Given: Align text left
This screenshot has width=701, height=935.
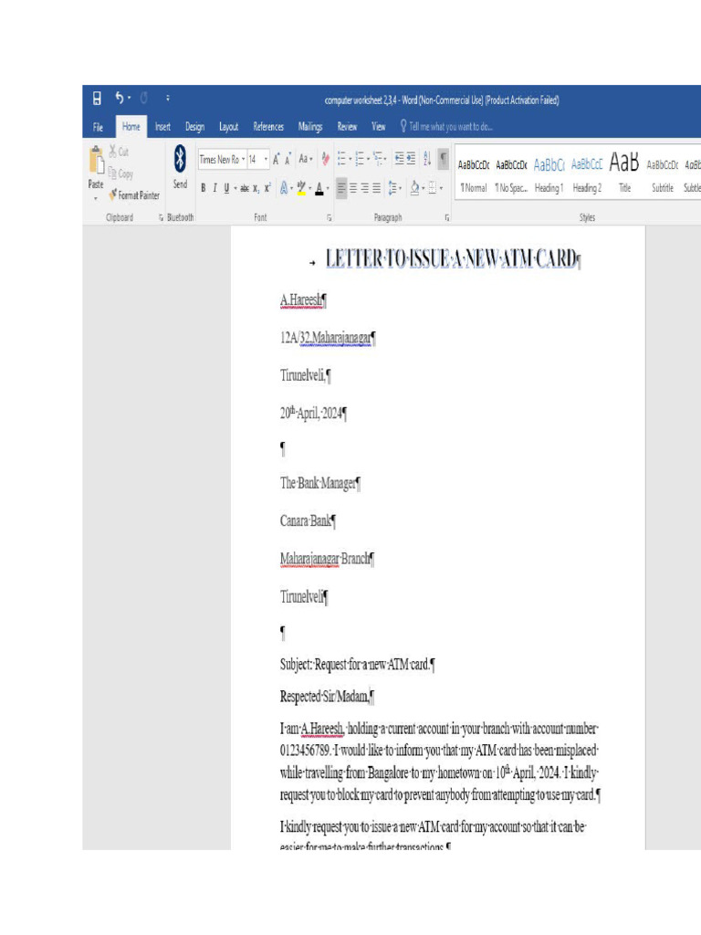Looking at the screenshot, I should 341,188.
